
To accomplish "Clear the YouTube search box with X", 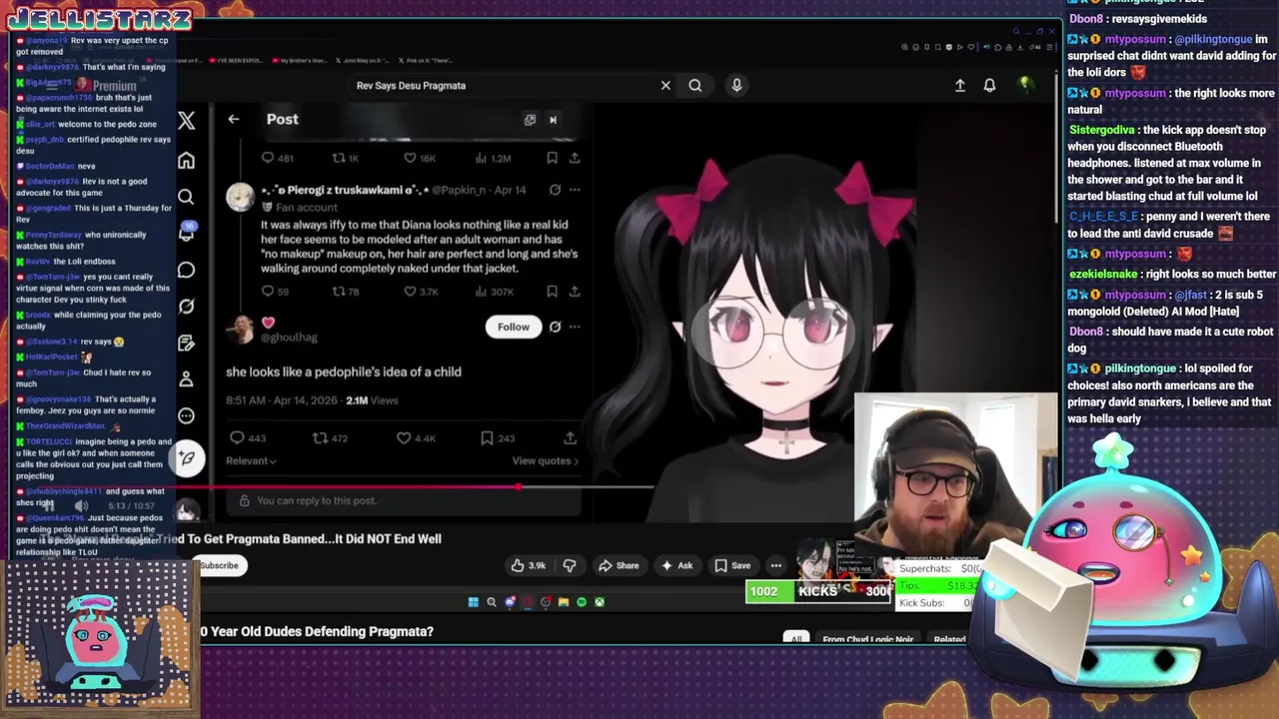I will coord(665,85).
